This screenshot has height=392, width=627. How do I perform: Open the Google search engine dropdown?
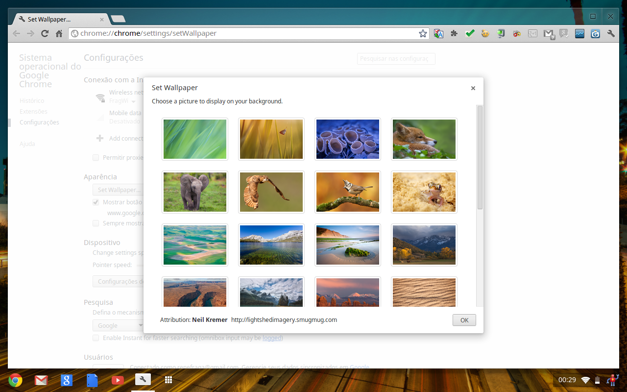(x=118, y=325)
